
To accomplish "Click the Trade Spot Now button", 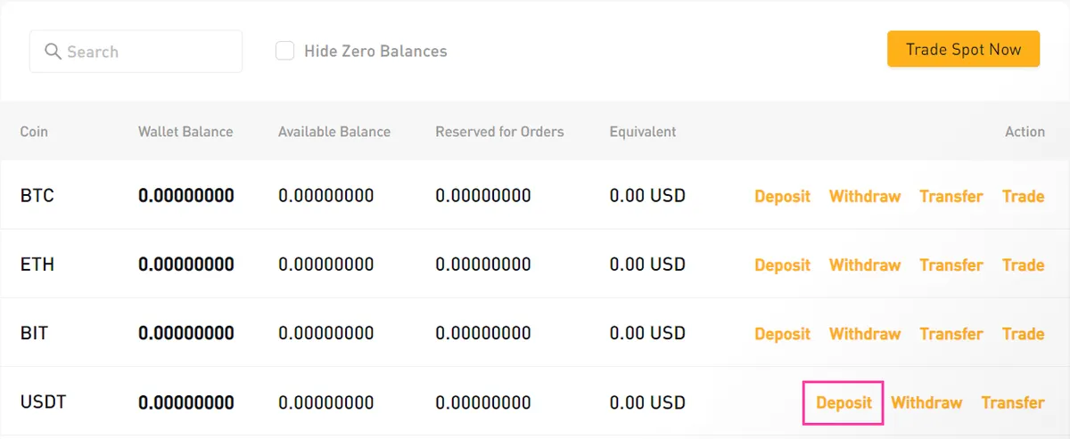I will pyautogui.click(x=963, y=49).
